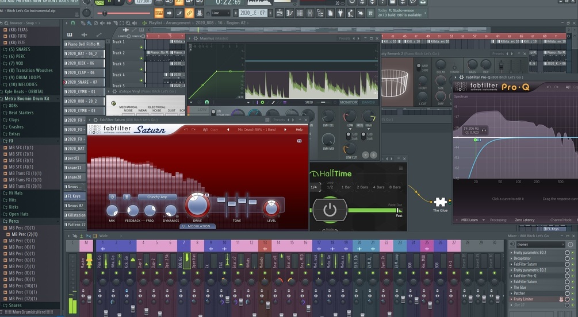
Task: Toggle the HalfTime big power button
Action: 330,210
